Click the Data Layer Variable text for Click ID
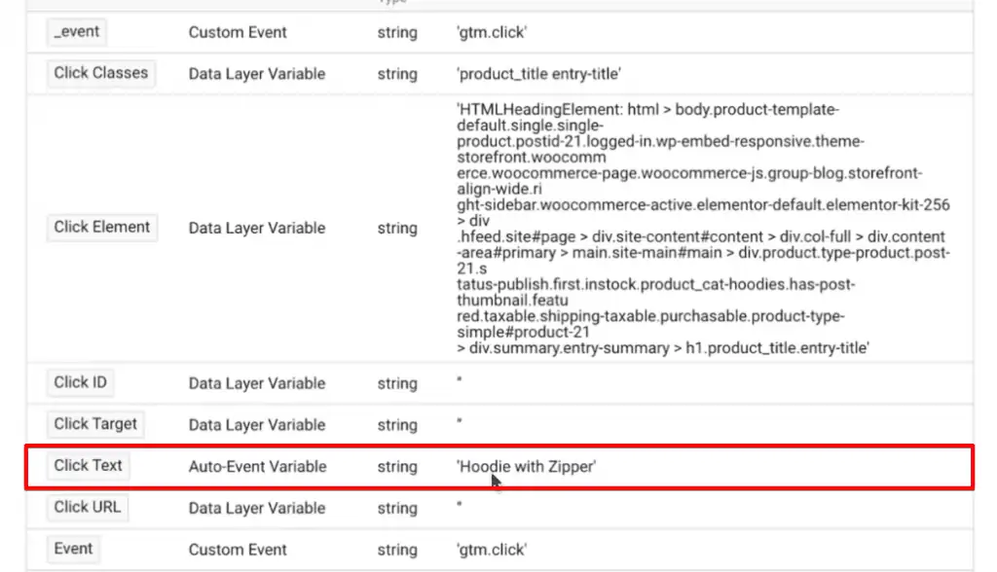 [256, 382]
